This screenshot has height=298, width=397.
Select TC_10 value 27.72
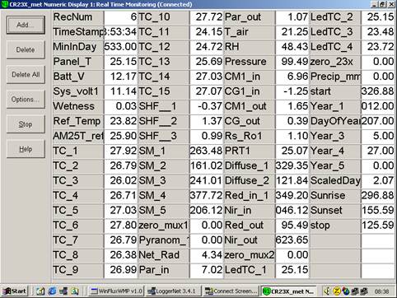tap(207, 17)
